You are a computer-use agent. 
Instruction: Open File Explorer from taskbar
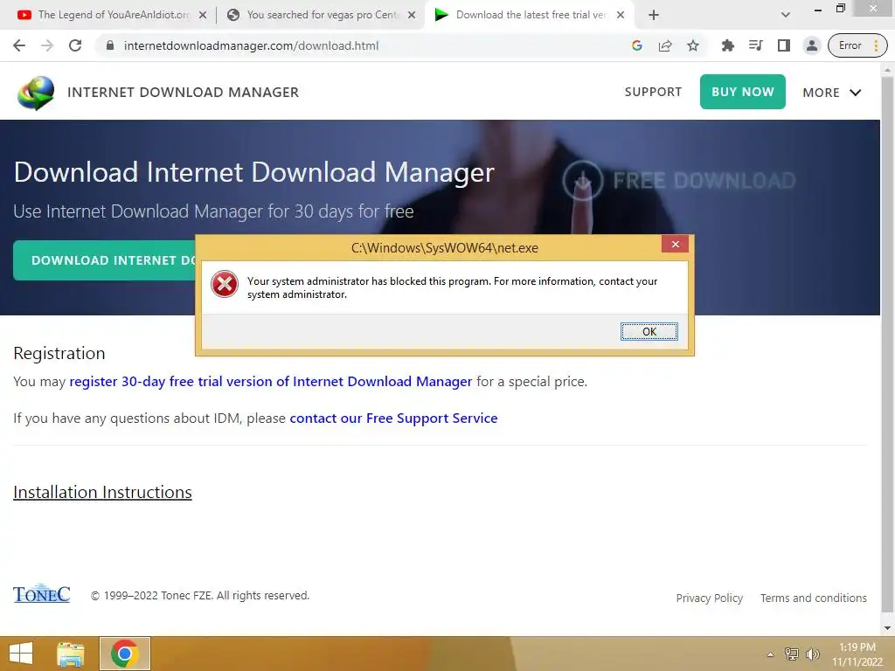tap(71, 654)
